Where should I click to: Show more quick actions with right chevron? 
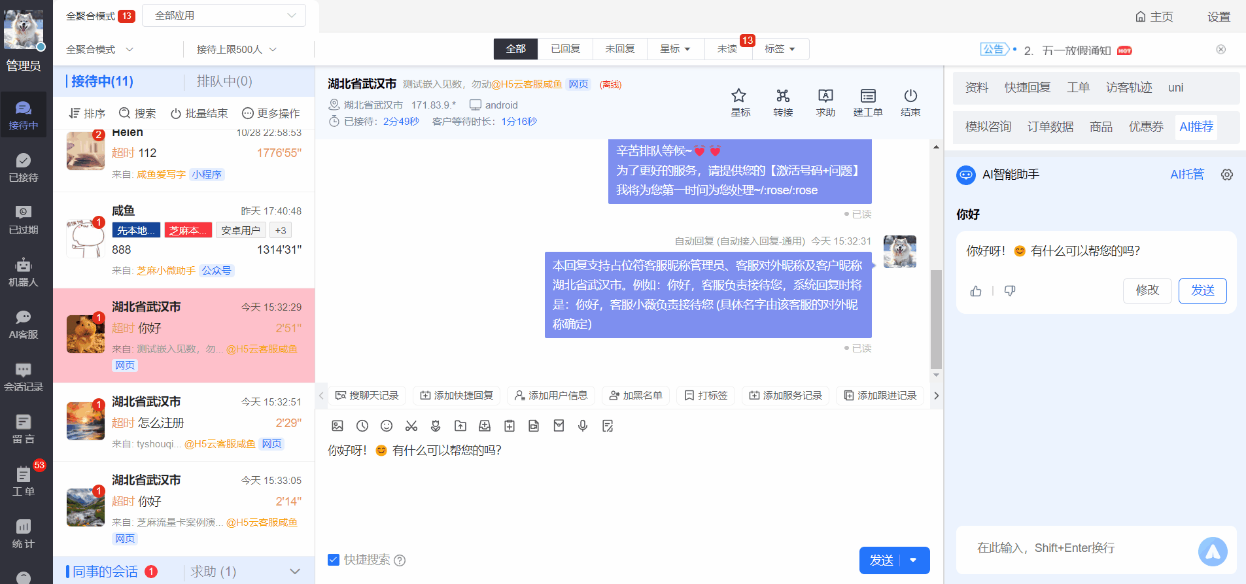pyautogui.click(x=936, y=396)
